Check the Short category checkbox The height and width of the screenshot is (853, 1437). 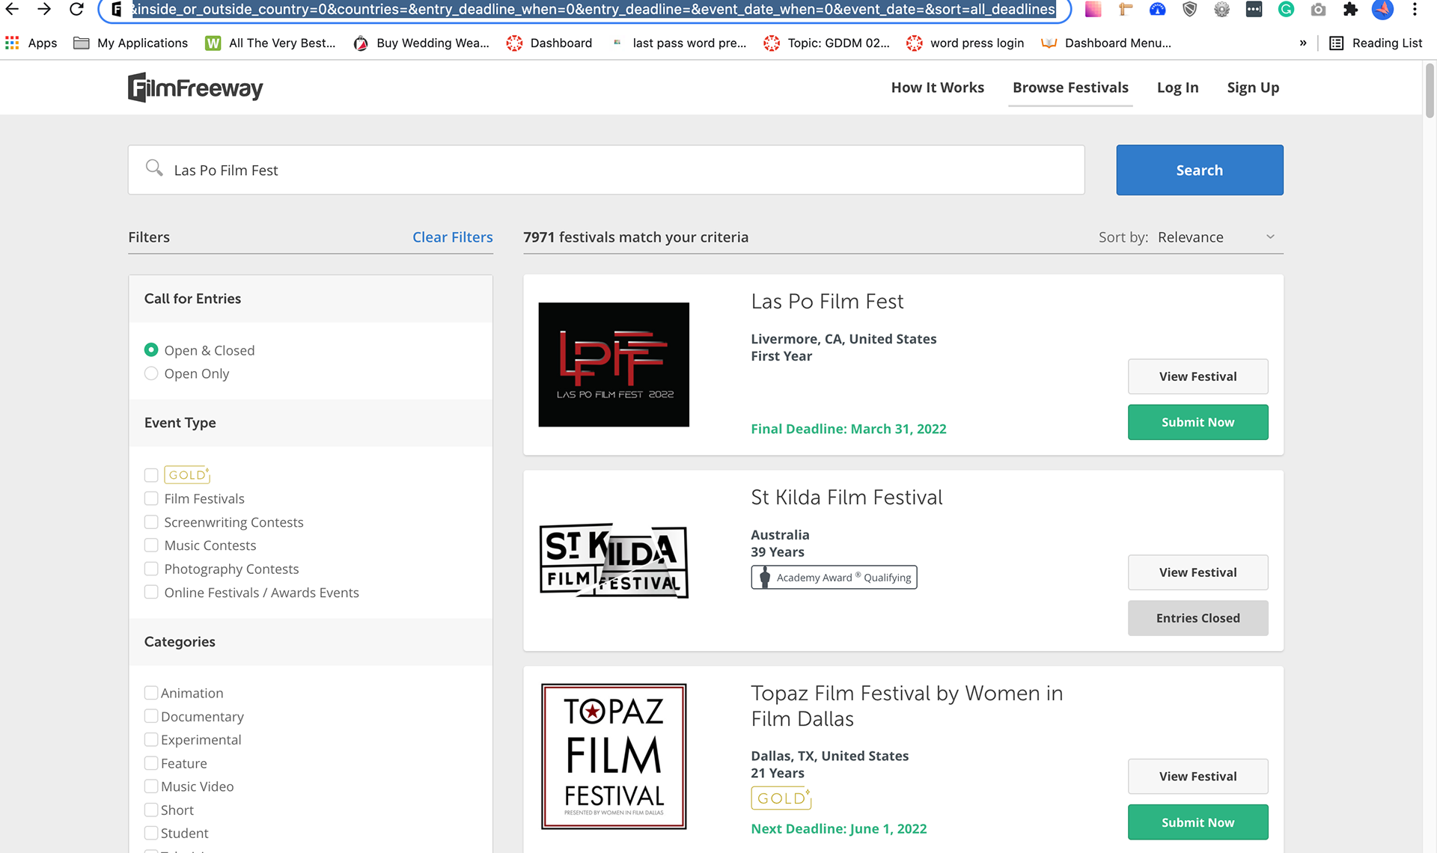click(x=151, y=810)
